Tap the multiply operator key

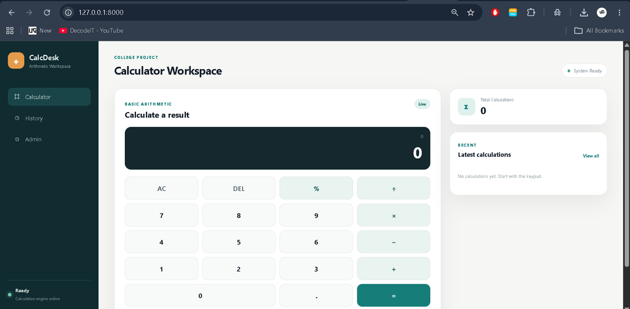click(x=394, y=215)
